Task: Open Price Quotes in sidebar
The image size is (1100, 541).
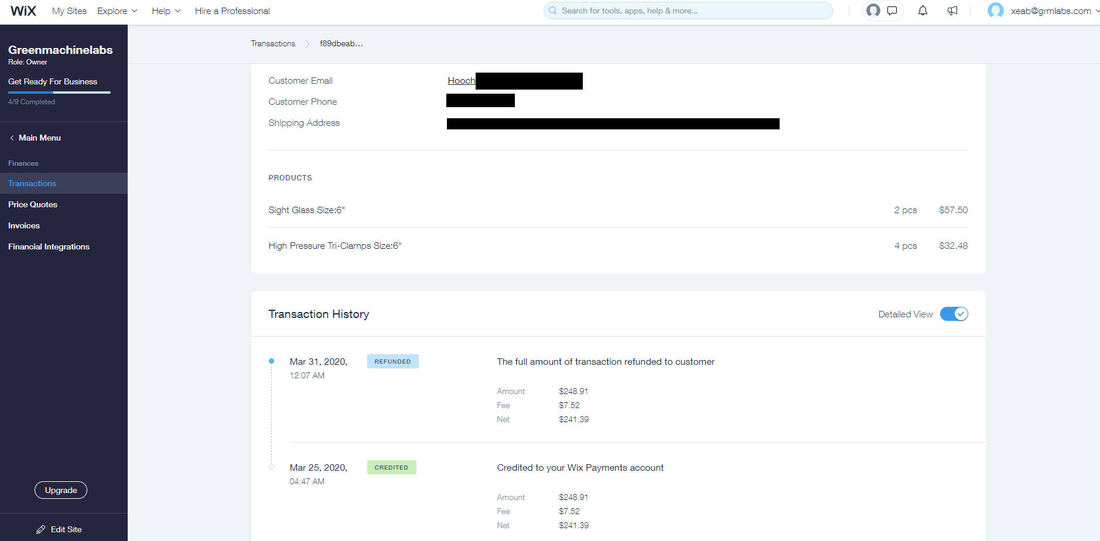Action: [x=33, y=204]
